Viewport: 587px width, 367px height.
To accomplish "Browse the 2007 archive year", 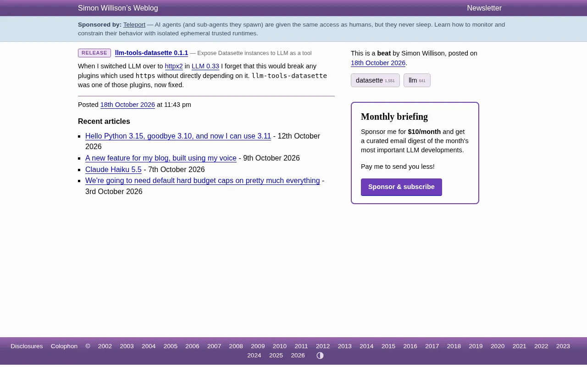I will click(214, 346).
